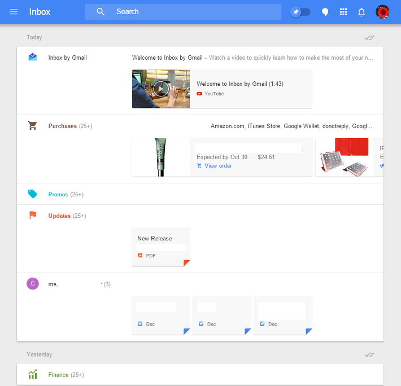Expand the Finance bundle
Screen dimensions: 401x386
point(200,375)
